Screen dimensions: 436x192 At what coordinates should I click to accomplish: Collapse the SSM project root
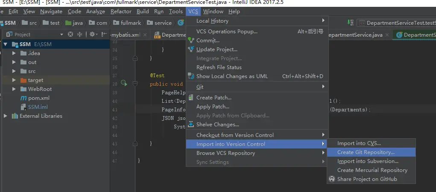[5, 44]
